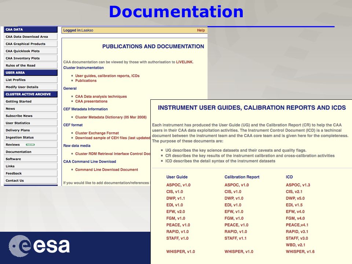Click the Help link in header
This screenshot has width=352, height=264.
pos(201,30)
